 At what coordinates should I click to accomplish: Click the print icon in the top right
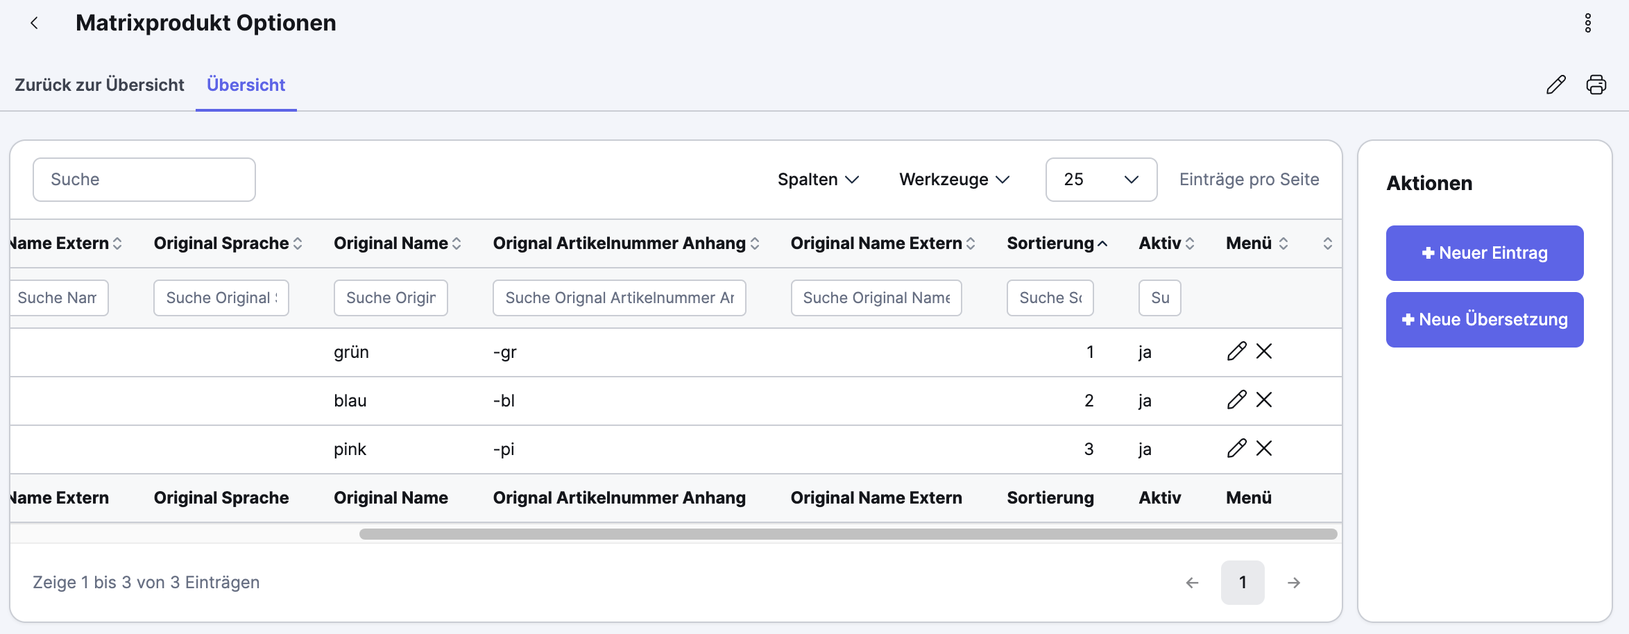1596,84
